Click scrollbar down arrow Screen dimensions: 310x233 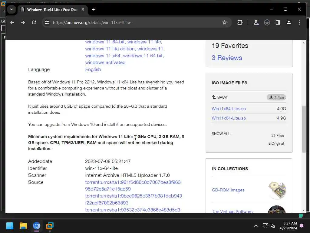[x=304, y=211]
